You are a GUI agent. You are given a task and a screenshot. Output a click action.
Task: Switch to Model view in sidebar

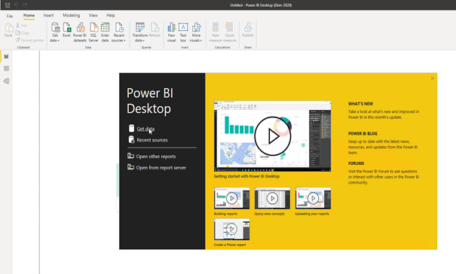coord(6,81)
